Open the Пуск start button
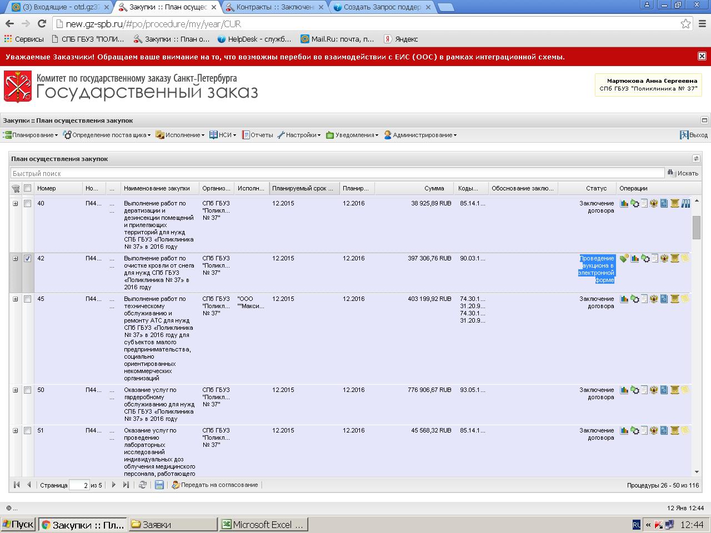Screen dimensions: 711x533 pos(18,525)
